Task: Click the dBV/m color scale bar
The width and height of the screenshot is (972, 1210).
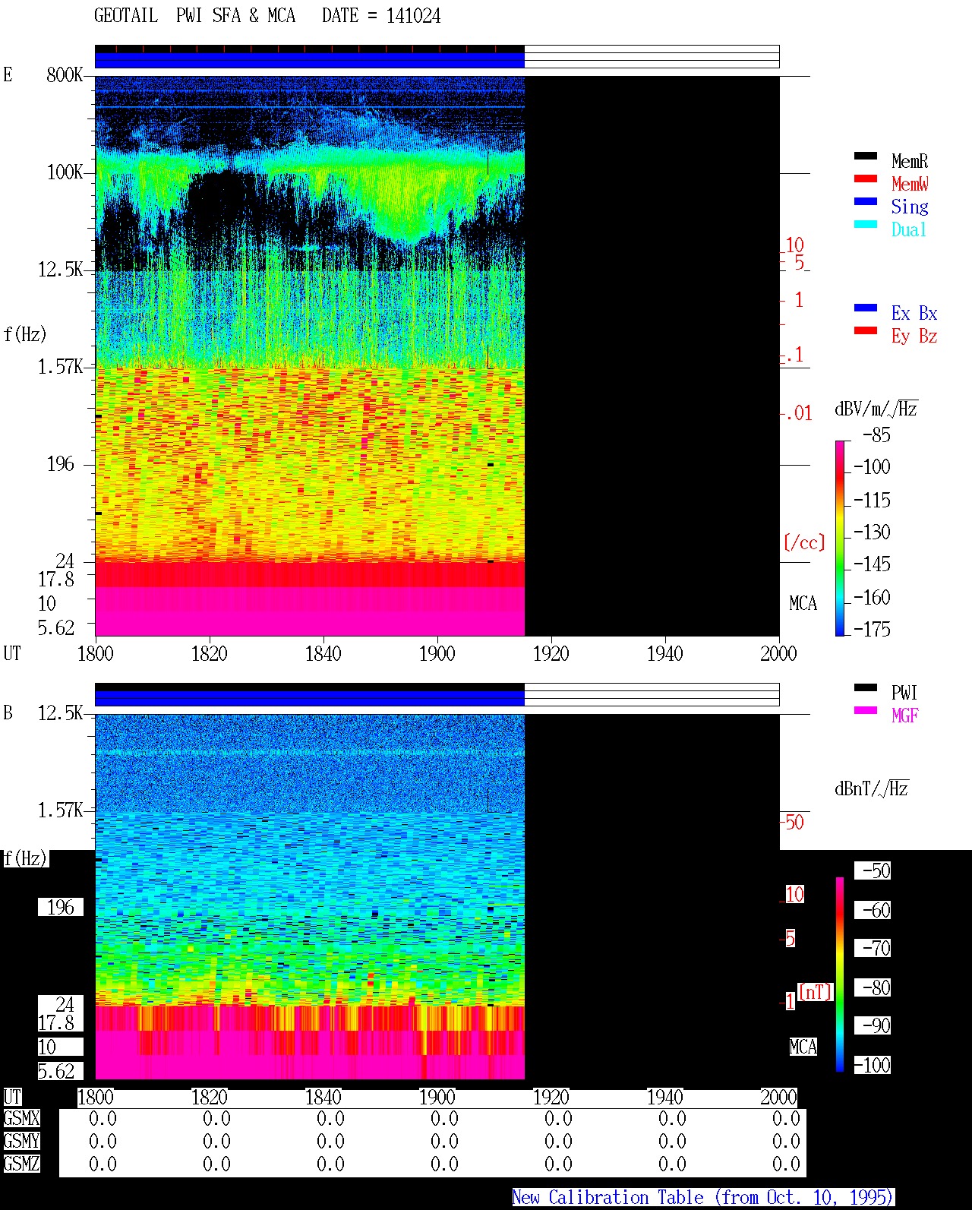Action: (x=840, y=538)
